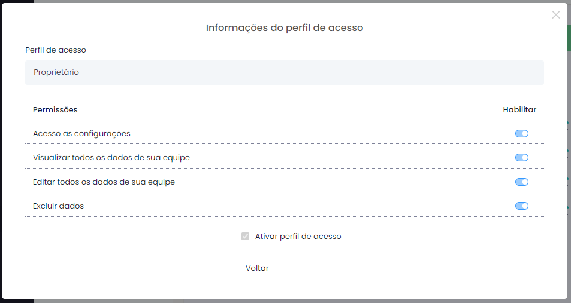Click the Excluir dados row label
Viewport: 571px width, 303px height.
[x=58, y=206]
